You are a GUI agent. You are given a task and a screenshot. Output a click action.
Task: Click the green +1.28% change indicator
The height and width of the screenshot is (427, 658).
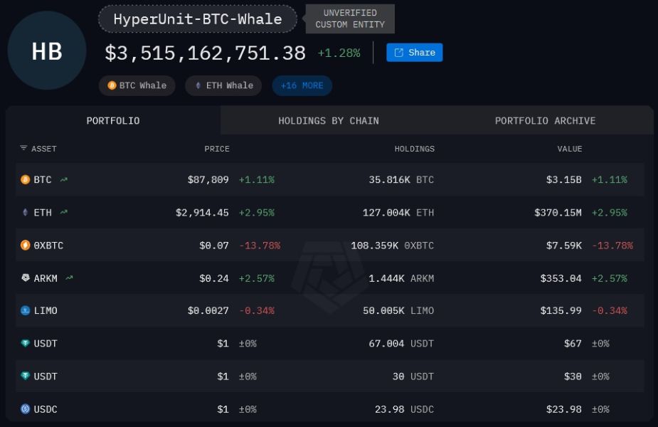click(340, 52)
